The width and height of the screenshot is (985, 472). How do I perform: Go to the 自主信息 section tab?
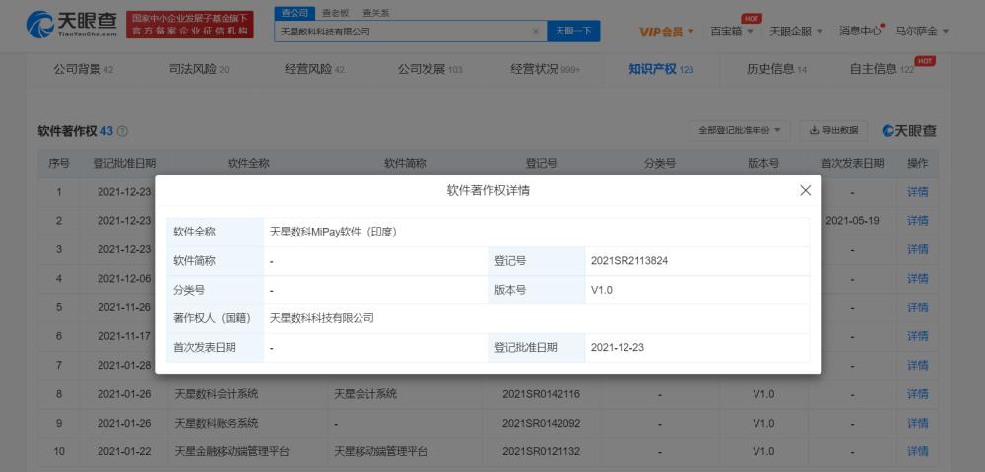coord(882,69)
